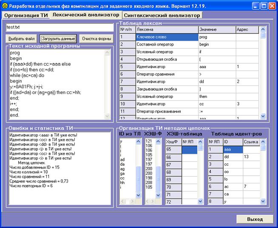
Task: Click the value cell 'prog'
Action: tap(217, 37)
